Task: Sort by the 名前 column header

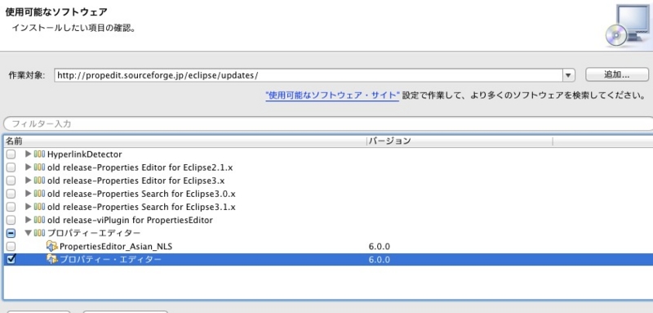Action: click(x=185, y=141)
